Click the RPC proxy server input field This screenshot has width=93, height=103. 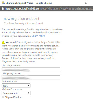(x=31, y=78)
